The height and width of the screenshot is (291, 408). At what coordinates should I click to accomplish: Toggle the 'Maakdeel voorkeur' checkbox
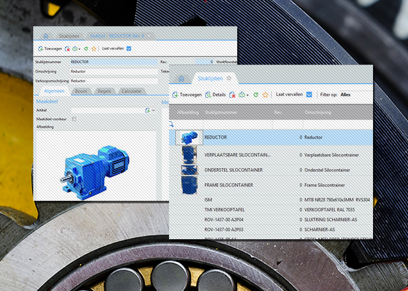pyautogui.click(x=74, y=119)
